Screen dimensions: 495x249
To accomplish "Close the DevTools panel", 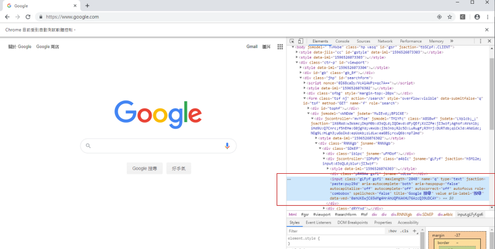I will [x=489, y=41].
